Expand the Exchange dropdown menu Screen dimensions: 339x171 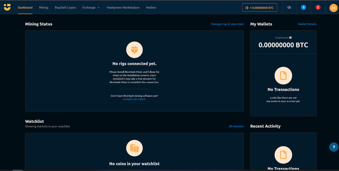(91, 8)
